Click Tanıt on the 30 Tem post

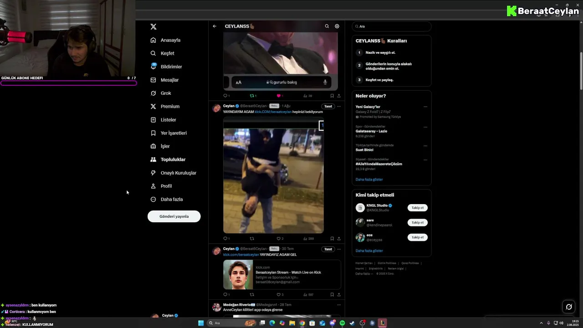pos(328,249)
